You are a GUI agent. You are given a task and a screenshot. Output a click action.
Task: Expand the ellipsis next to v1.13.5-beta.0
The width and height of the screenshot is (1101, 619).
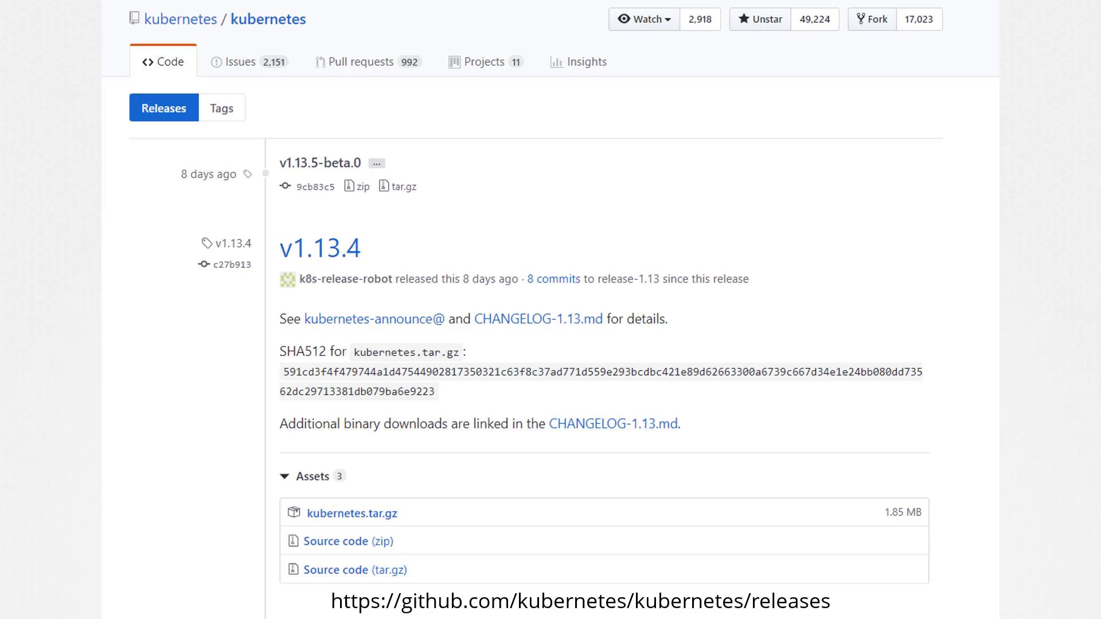376,163
